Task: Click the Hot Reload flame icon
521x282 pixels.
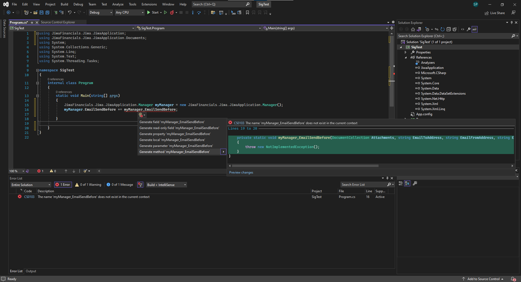Action: pos(172,12)
